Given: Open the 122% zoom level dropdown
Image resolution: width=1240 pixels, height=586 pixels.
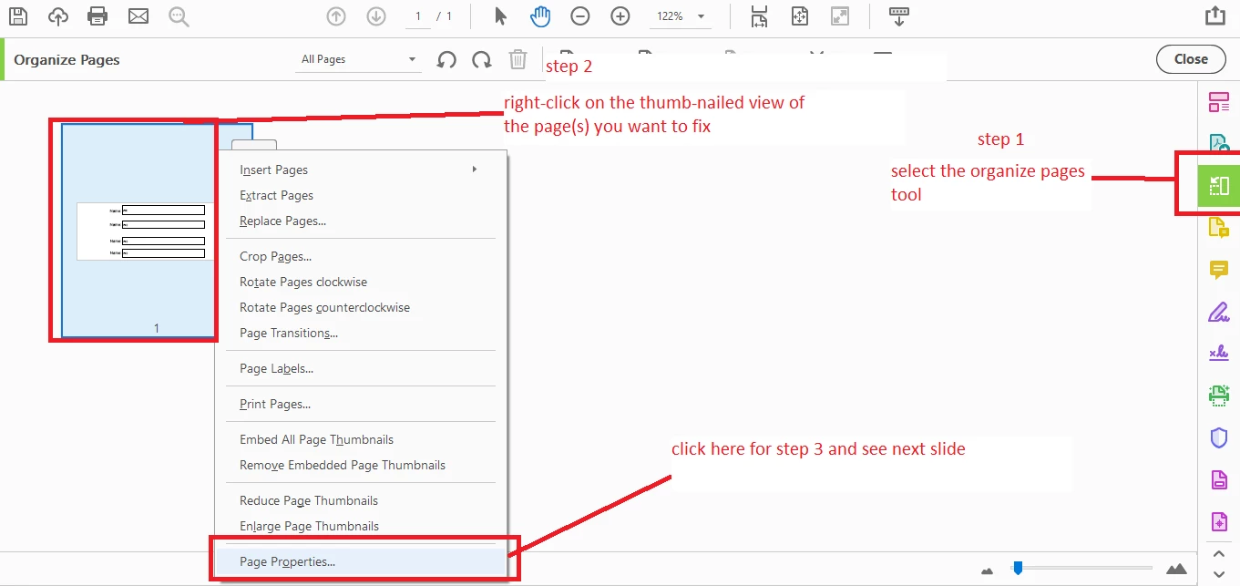Looking at the screenshot, I should click(681, 16).
